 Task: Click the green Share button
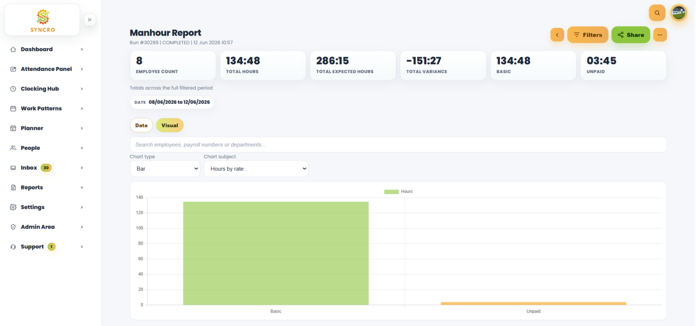click(x=631, y=35)
